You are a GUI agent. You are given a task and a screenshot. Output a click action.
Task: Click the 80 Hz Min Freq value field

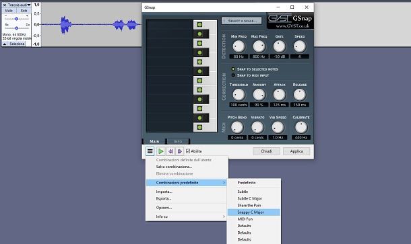[239, 56]
